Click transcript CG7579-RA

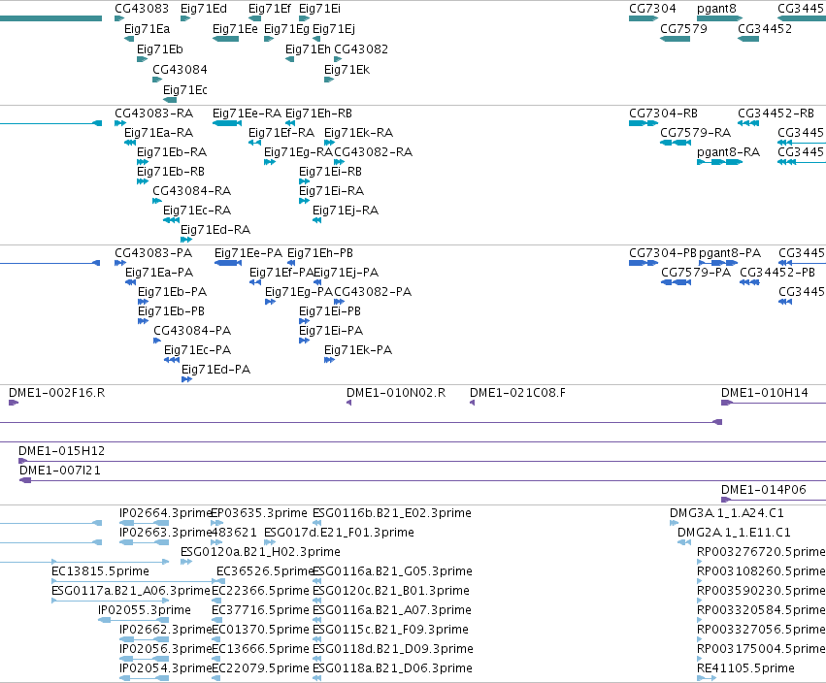695,133
